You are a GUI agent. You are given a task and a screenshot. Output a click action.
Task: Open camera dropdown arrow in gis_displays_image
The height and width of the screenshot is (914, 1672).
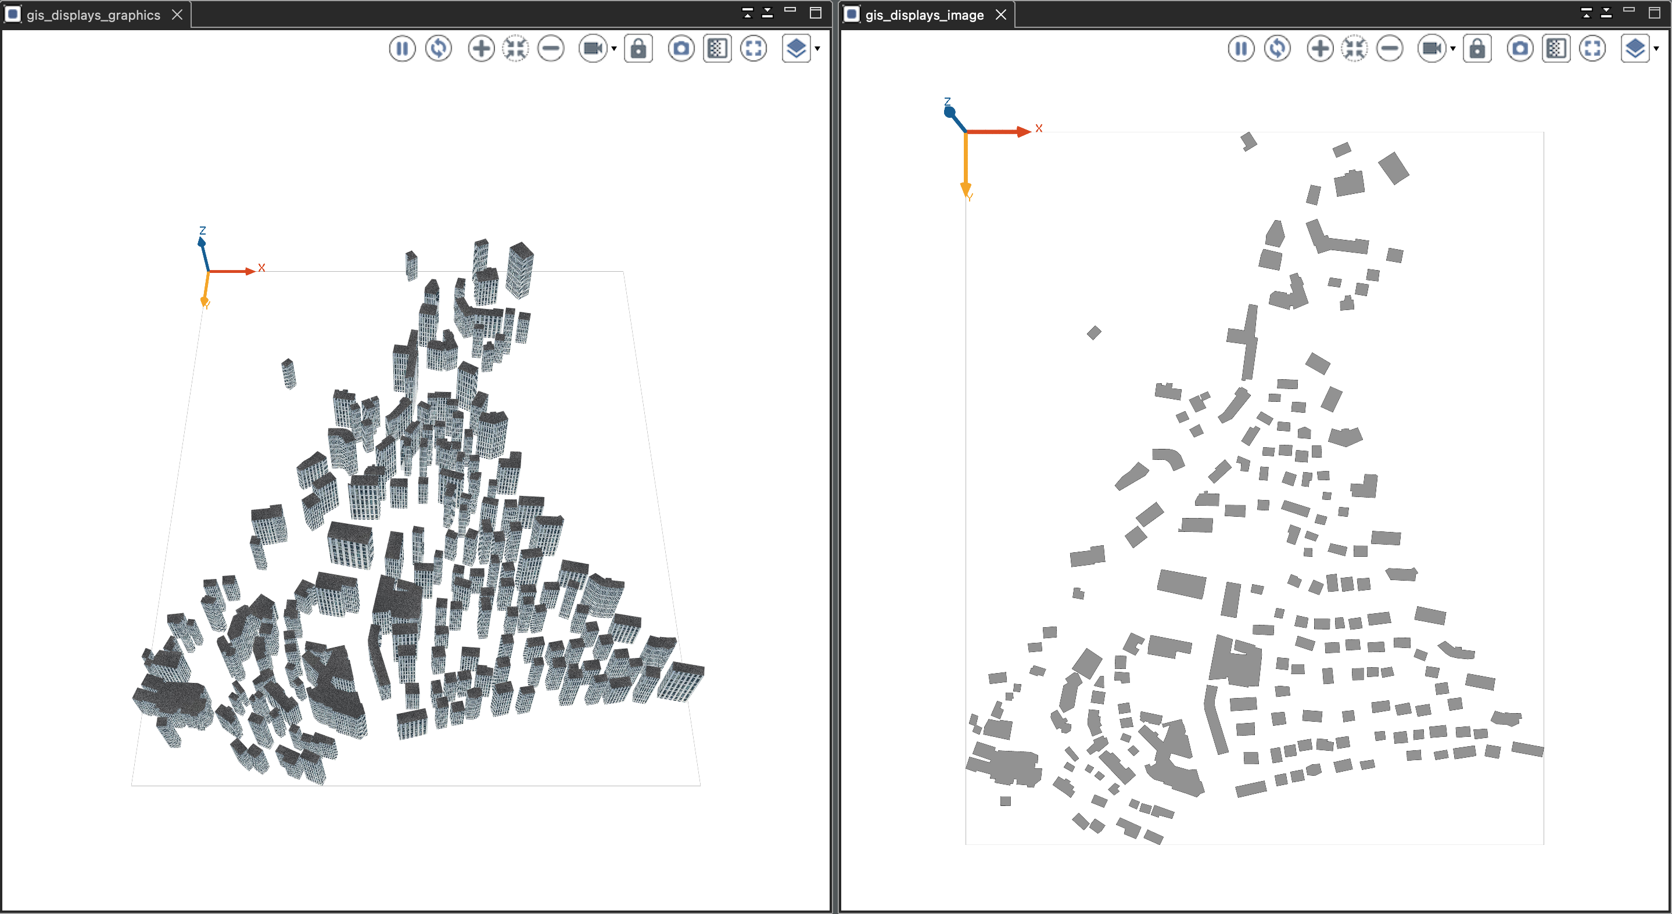[x=1452, y=49]
